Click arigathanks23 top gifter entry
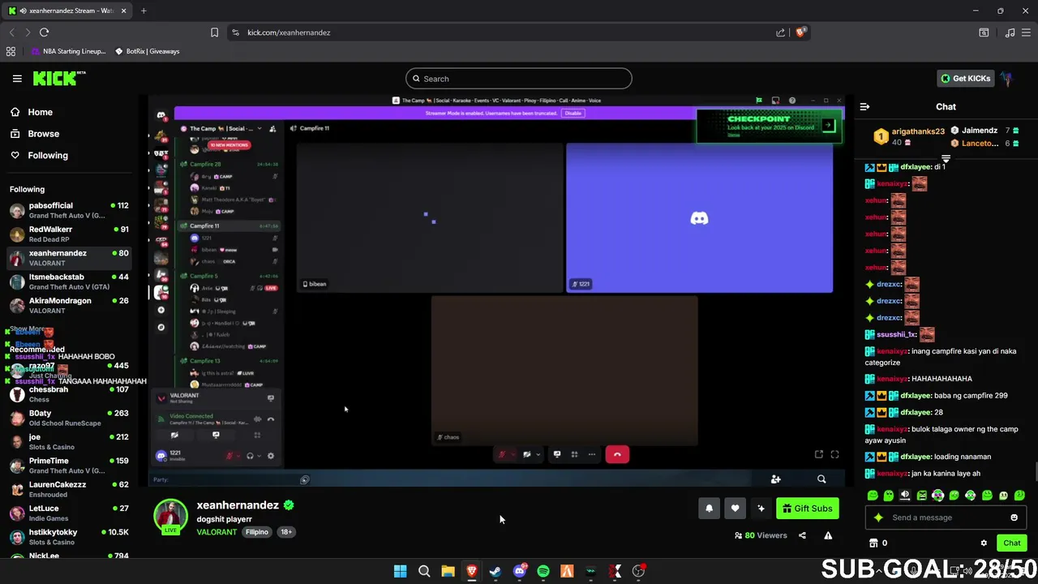1038x584 pixels. point(910,136)
